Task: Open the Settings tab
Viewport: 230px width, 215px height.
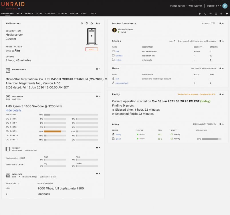Action: (x=50, y=13)
